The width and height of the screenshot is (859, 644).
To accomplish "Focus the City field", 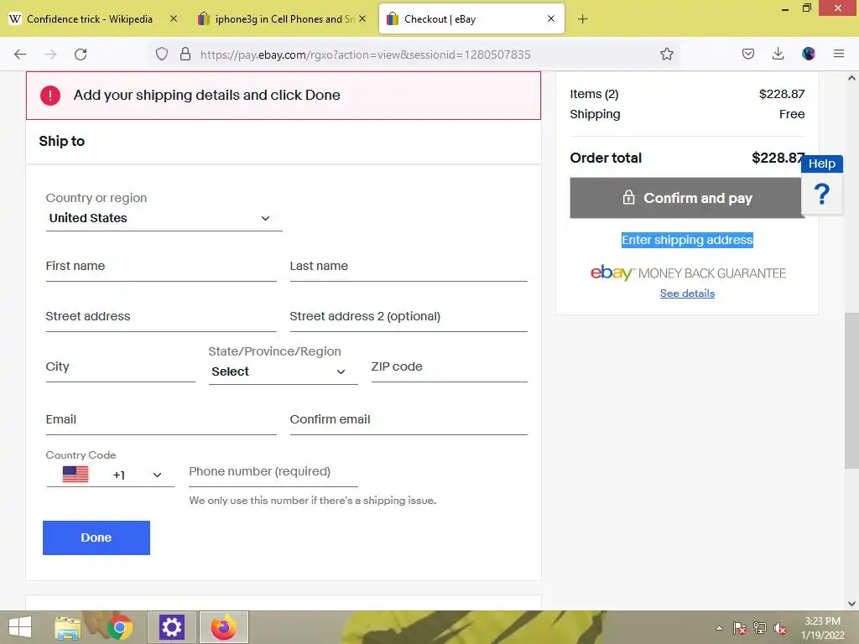I will (x=121, y=367).
